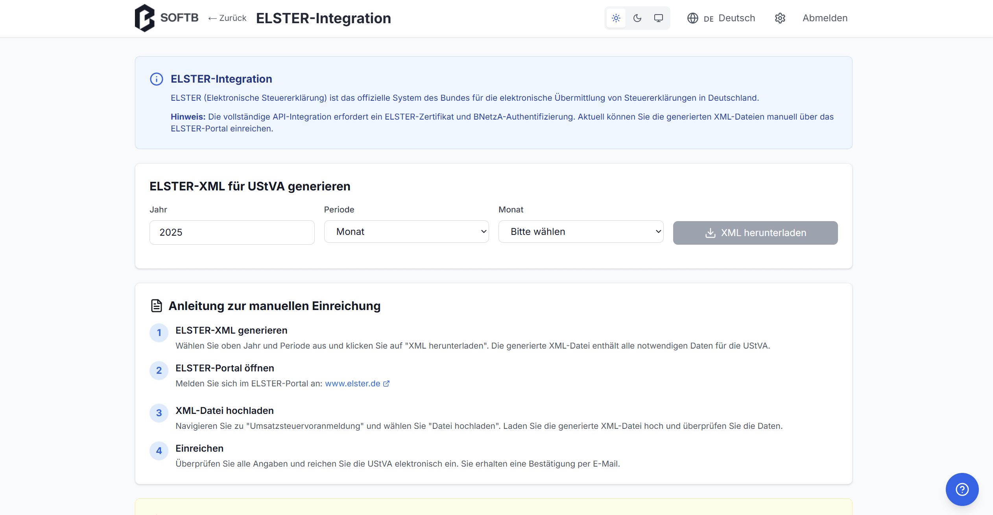Screen dimensions: 993x515
Task: Click step 1 number badge
Action: click(159, 333)
